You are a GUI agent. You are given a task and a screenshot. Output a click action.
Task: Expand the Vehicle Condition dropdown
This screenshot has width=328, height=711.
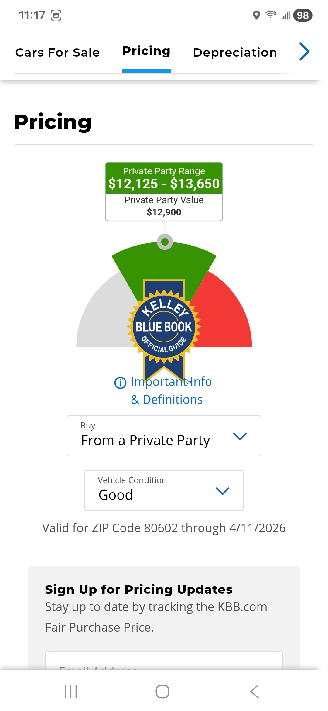[x=164, y=490]
